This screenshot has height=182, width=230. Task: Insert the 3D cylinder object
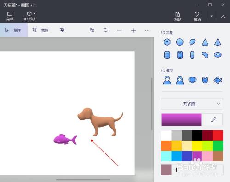[x=167, y=55]
